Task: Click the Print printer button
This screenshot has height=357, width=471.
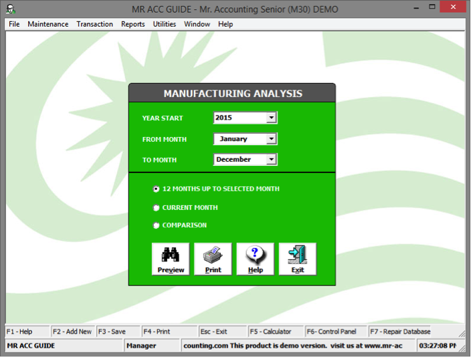Action: [x=213, y=259]
